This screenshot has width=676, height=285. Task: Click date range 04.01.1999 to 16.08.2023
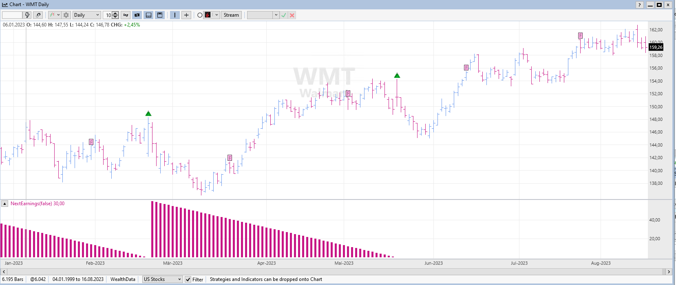78,279
